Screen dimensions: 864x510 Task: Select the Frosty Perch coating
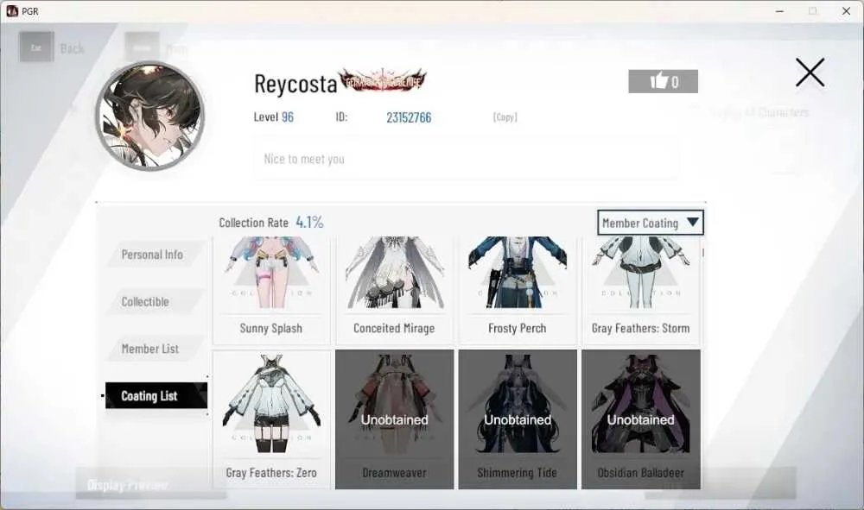pos(518,290)
